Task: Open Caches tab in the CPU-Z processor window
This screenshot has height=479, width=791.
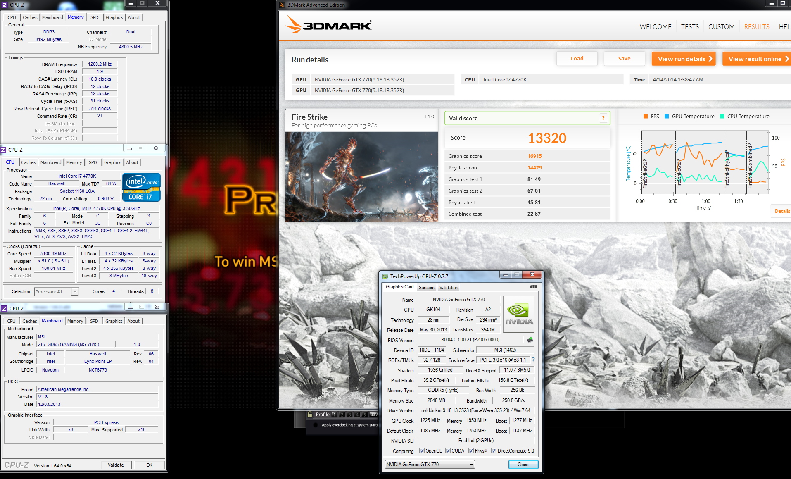Action: click(29, 162)
